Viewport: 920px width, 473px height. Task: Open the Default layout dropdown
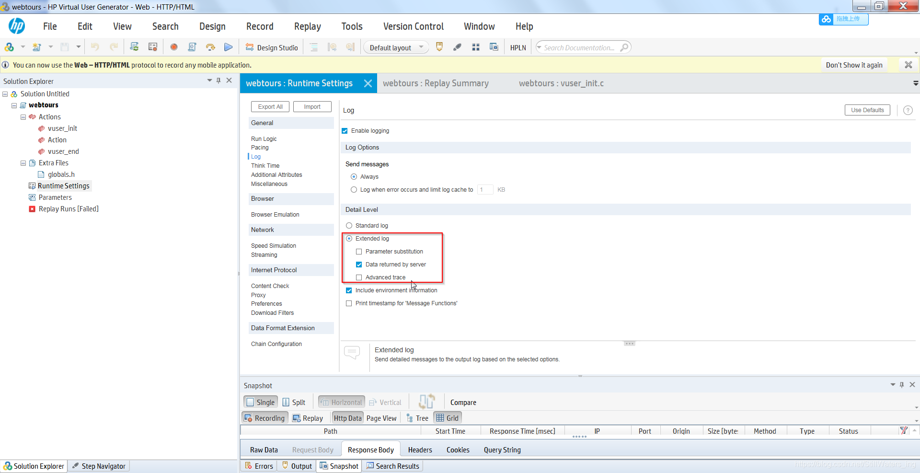click(x=396, y=47)
